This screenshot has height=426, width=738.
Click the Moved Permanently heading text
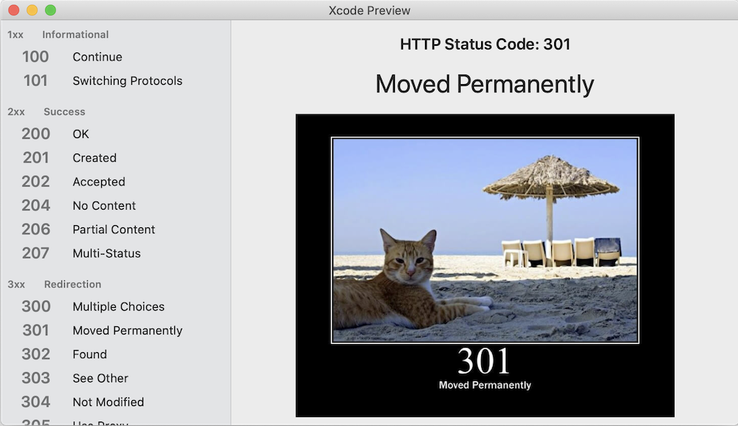[x=484, y=84]
